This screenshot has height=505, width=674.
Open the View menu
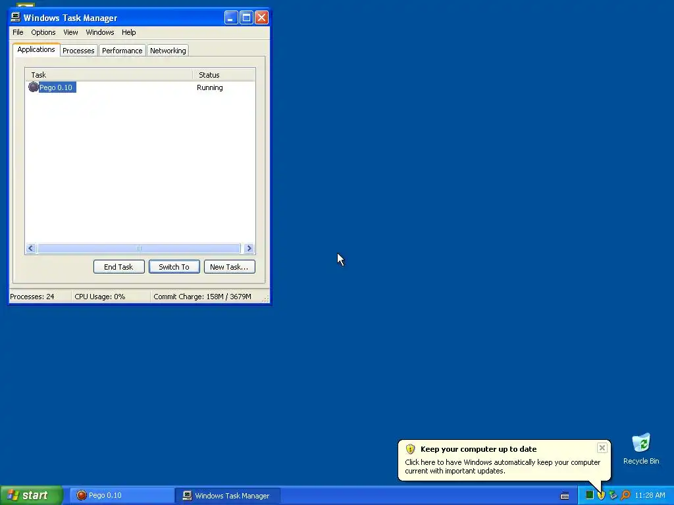(70, 32)
